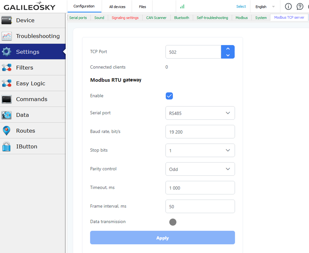Click the Routes map pin icon
Viewport: 309px width, 253px height.
pos(7,131)
